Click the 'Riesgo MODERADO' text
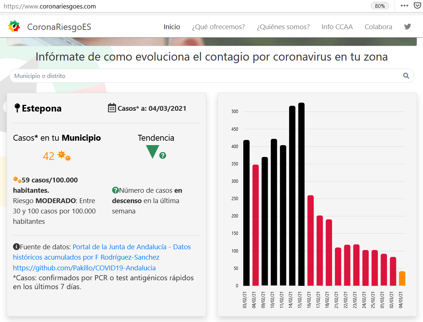The image size is (423, 322). pos(44,201)
